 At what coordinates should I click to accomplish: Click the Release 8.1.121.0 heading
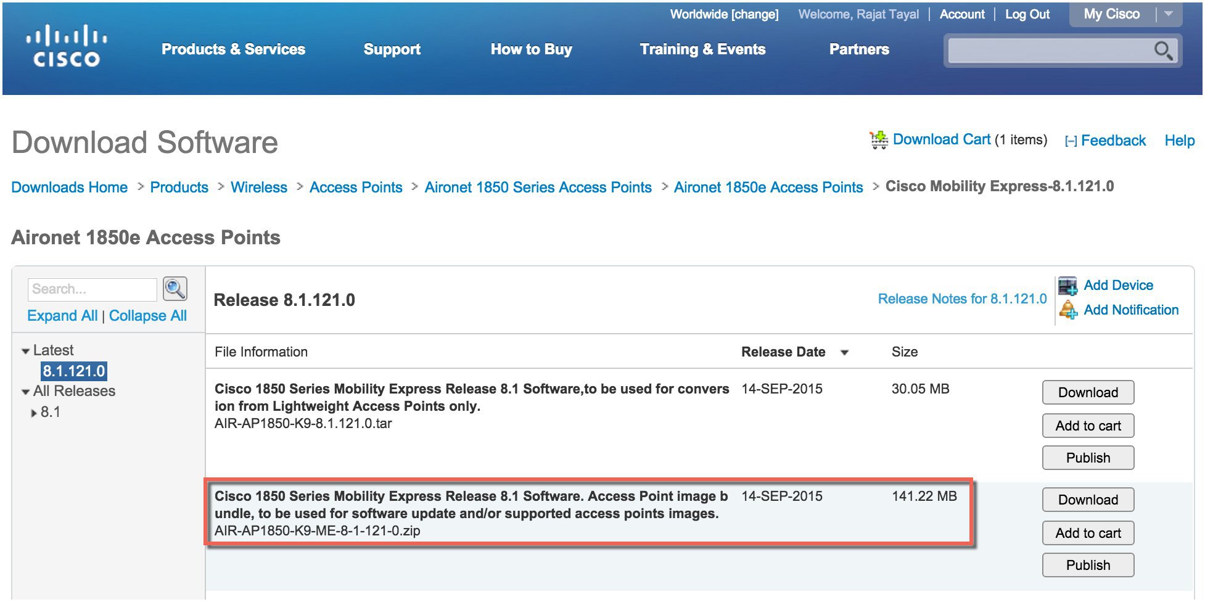[284, 300]
